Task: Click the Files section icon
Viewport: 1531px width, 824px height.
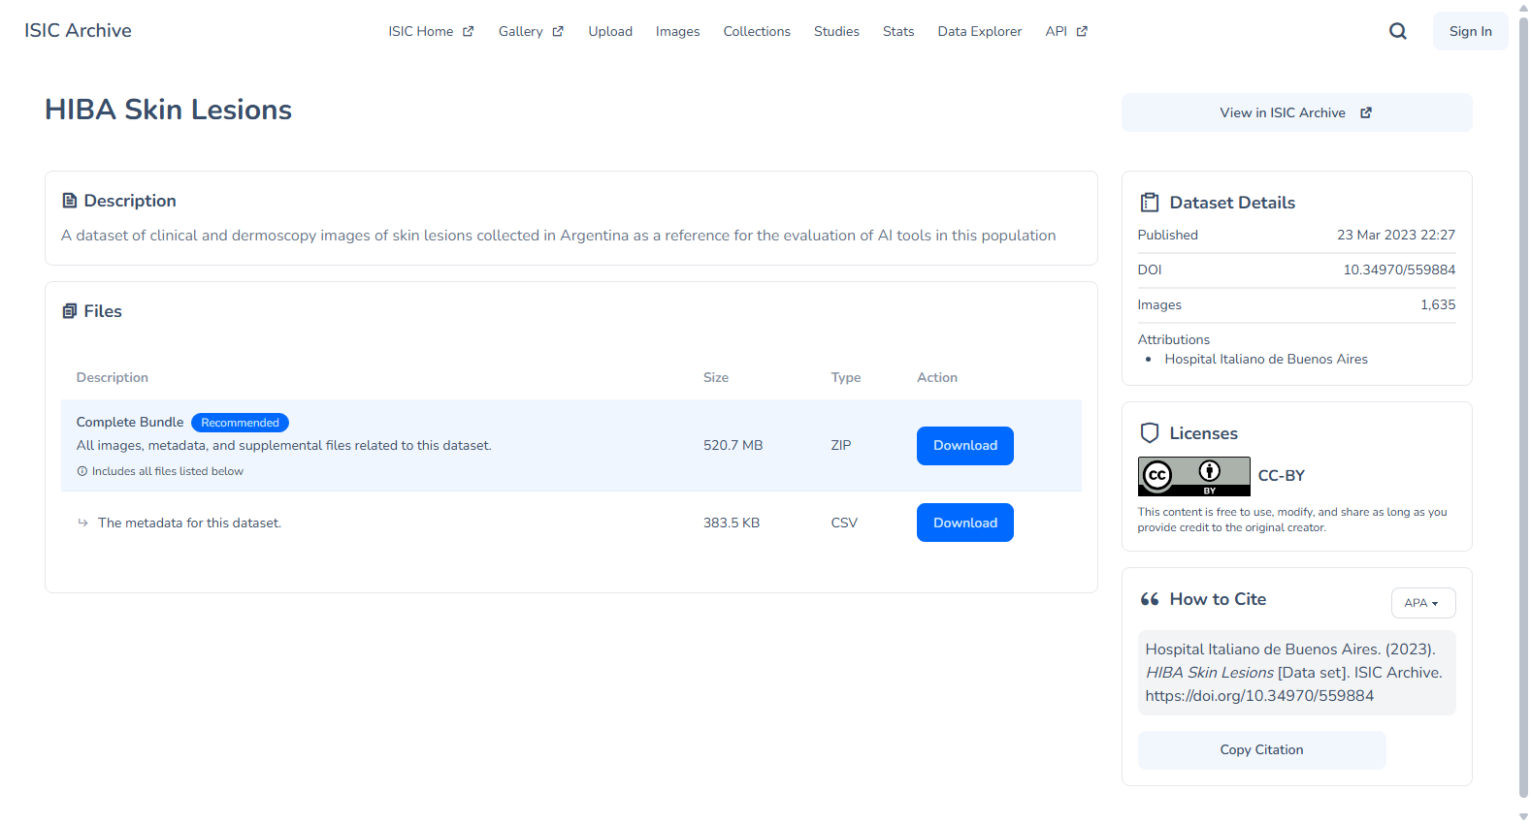Action: pyautogui.click(x=70, y=311)
